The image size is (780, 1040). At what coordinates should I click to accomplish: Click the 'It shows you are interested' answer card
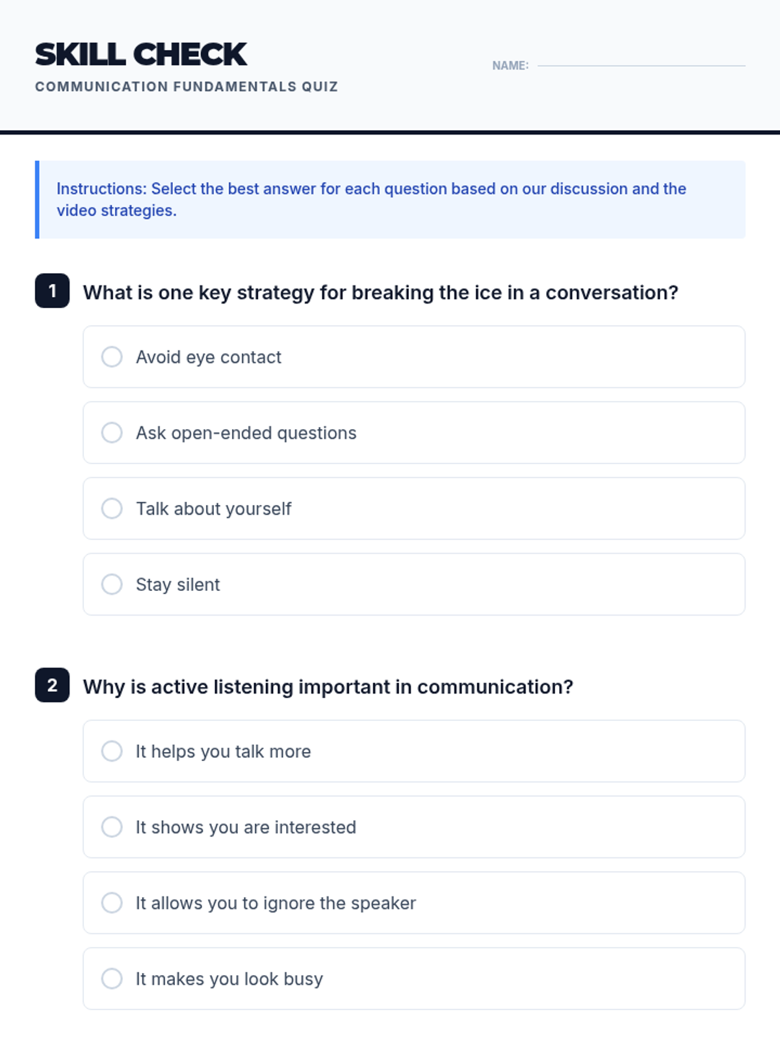[x=520, y=827]
